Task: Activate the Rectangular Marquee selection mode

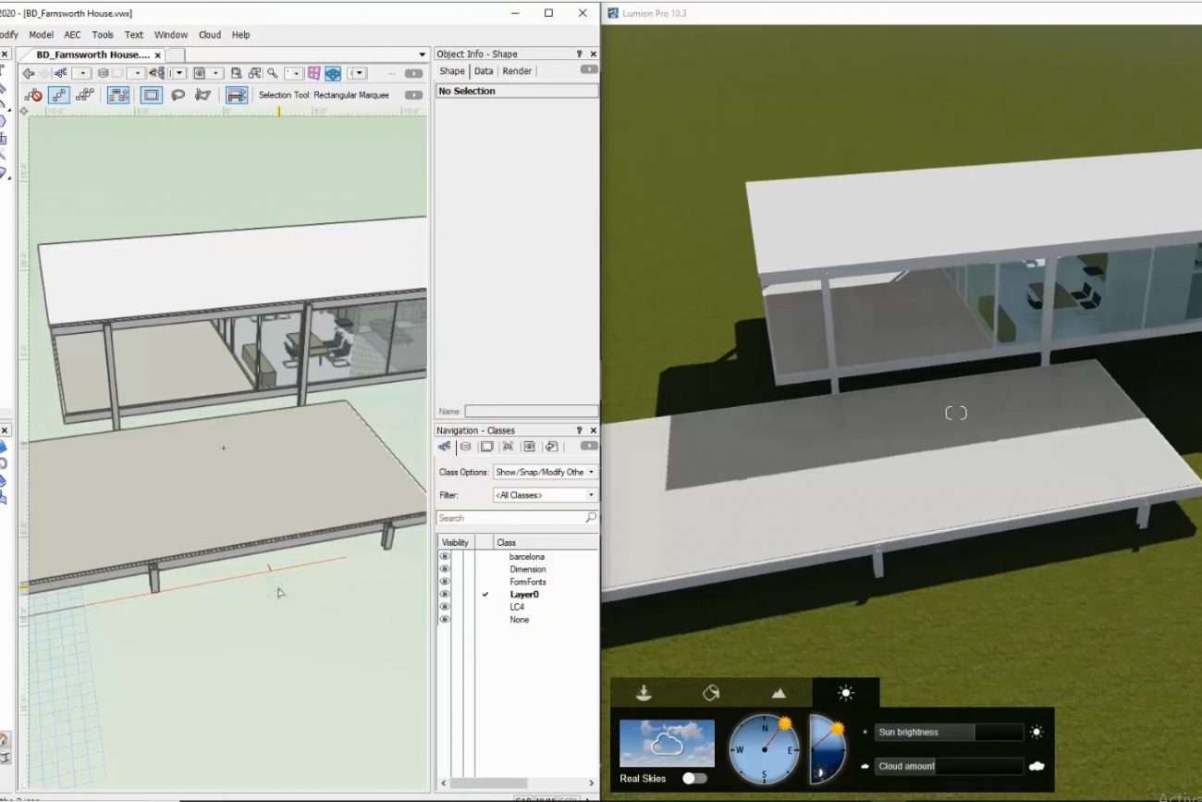Action: pyautogui.click(x=152, y=95)
